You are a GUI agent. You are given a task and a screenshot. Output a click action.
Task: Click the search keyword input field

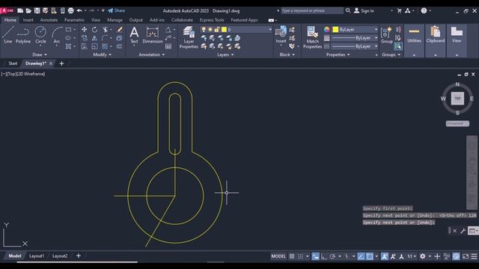[312, 10]
